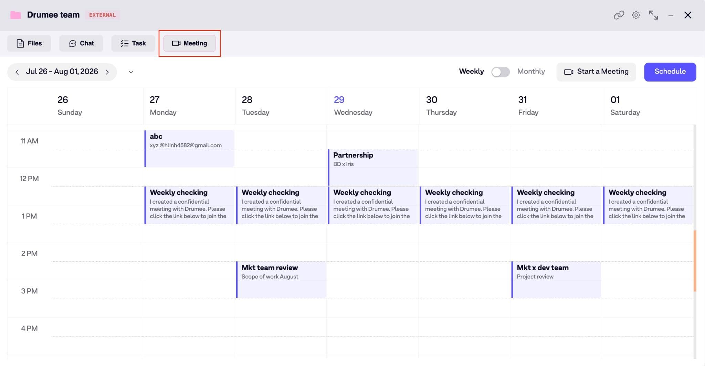Open Wednesday's Weekly checking meeting
The width and height of the screenshot is (705, 366).
pos(373,205)
